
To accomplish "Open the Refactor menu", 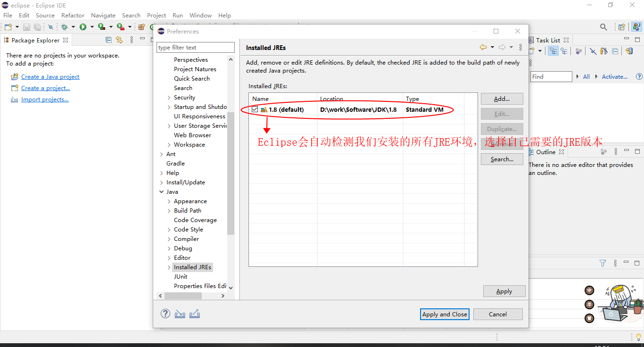I will pyautogui.click(x=73, y=15).
